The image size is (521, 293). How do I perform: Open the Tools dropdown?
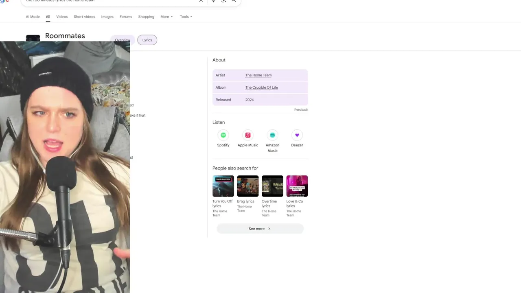186,17
